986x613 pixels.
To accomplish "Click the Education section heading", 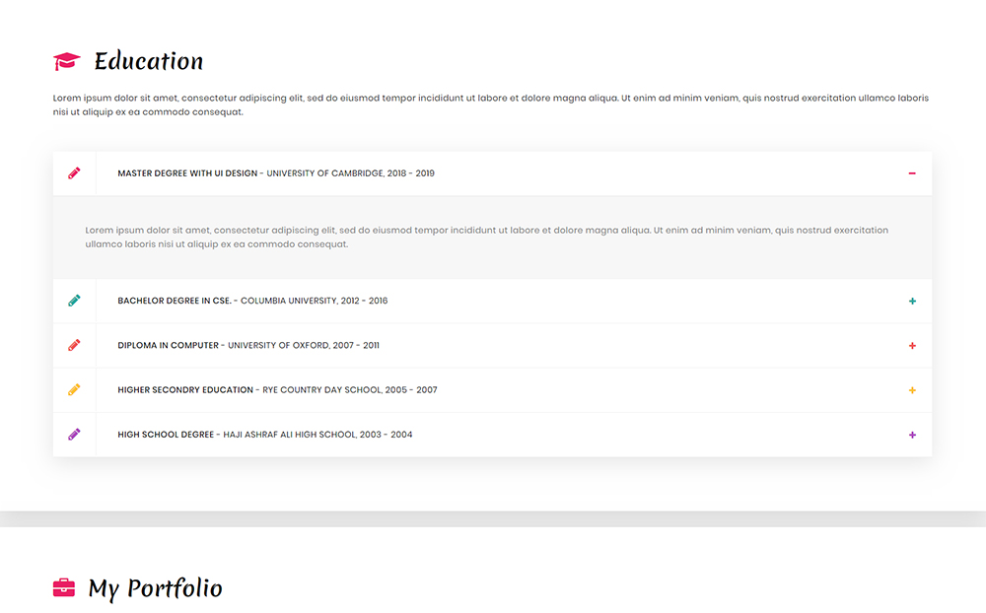I will click(x=149, y=61).
